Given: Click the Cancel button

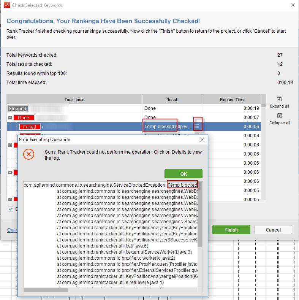Looking at the screenshot, I should (273, 230).
